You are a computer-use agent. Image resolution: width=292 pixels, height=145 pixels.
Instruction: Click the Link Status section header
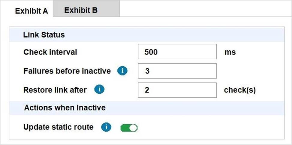(44, 35)
